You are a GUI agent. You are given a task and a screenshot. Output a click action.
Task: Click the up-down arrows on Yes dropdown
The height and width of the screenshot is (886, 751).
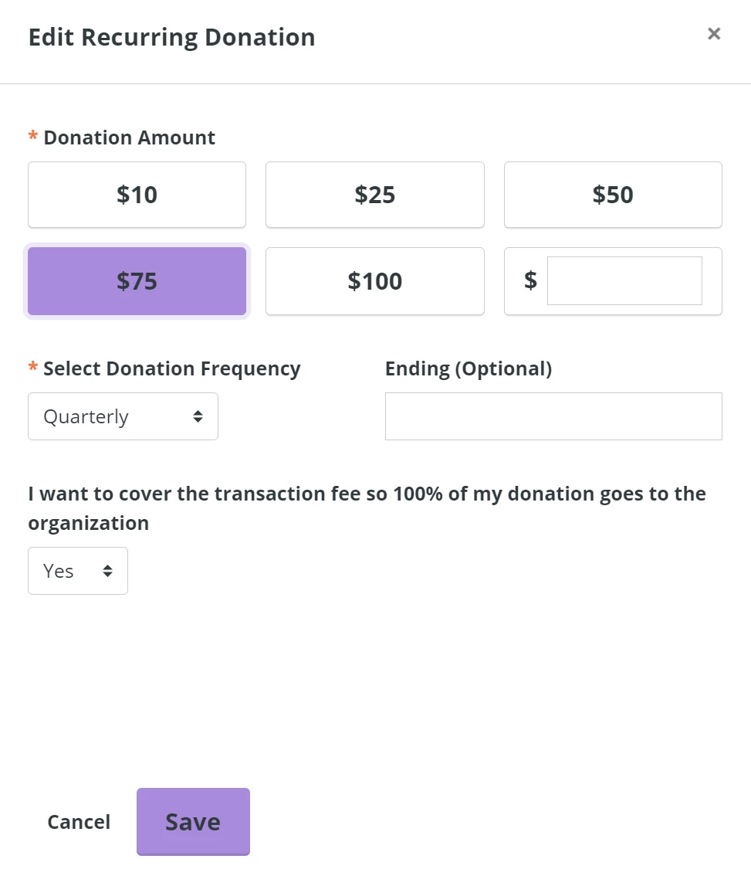click(x=109, y=570)
